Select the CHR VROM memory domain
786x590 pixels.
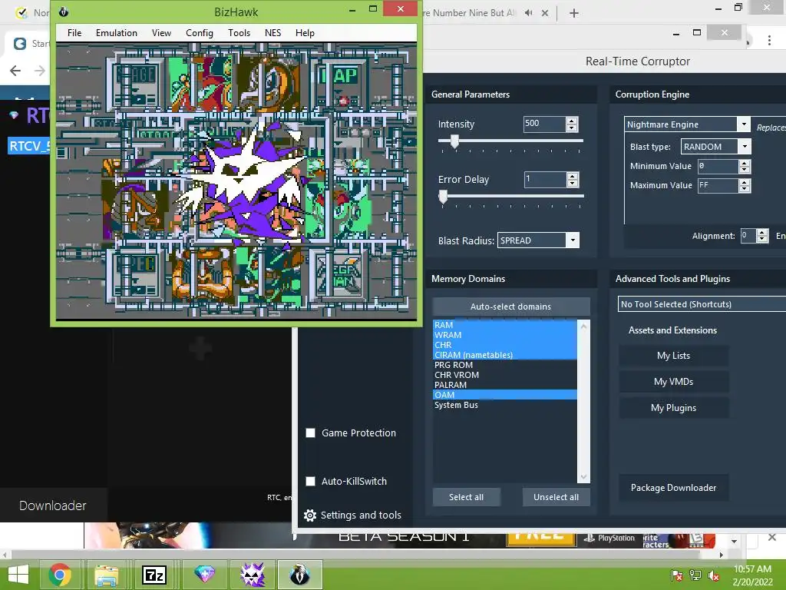click(505, 375)
